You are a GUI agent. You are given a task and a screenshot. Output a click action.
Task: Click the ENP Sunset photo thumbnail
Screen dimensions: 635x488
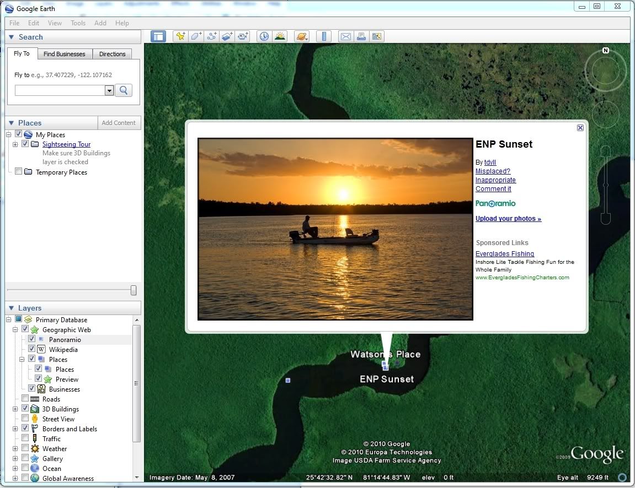click(x=335, y=229)
